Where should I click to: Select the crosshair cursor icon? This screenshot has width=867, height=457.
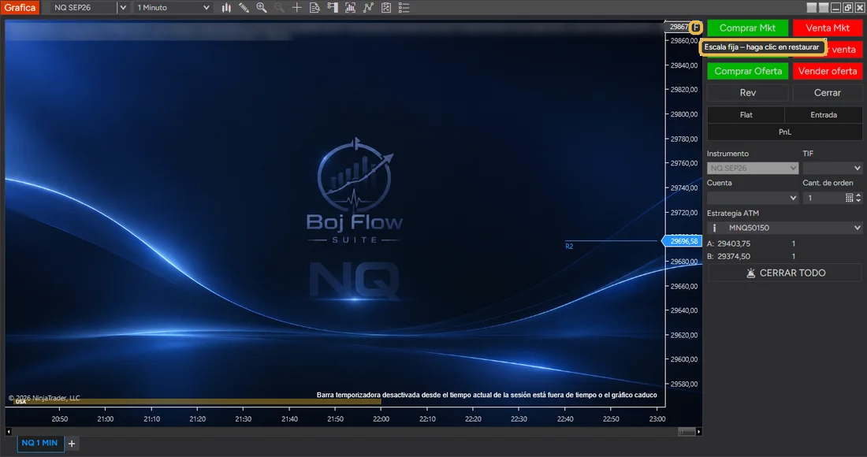pyautogui.click(x=297, y=8)
